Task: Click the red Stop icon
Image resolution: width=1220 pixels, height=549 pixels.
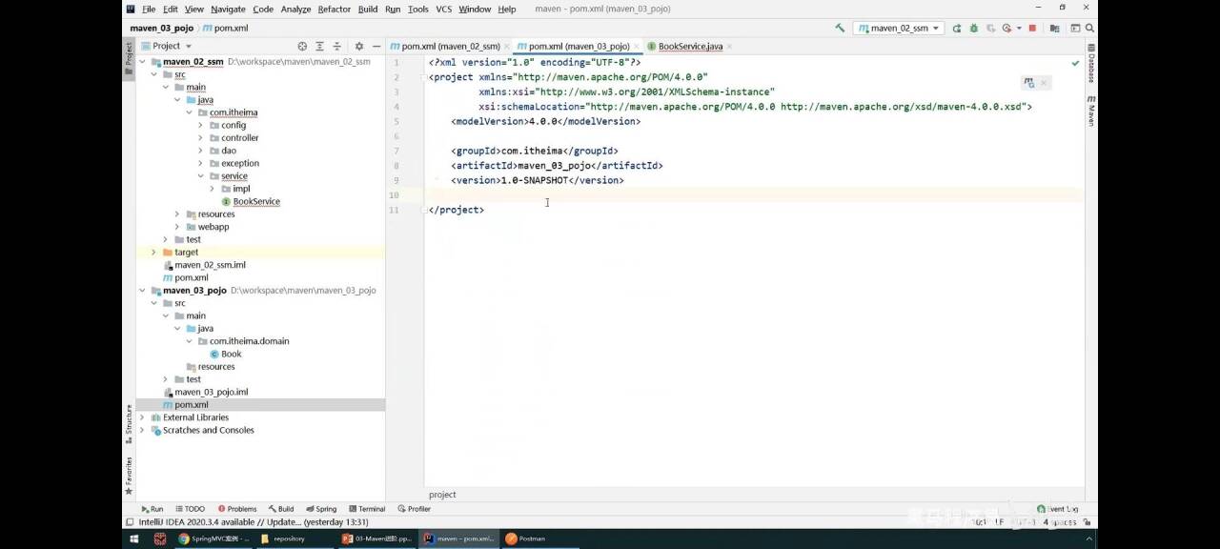Action: point(1032,28)
